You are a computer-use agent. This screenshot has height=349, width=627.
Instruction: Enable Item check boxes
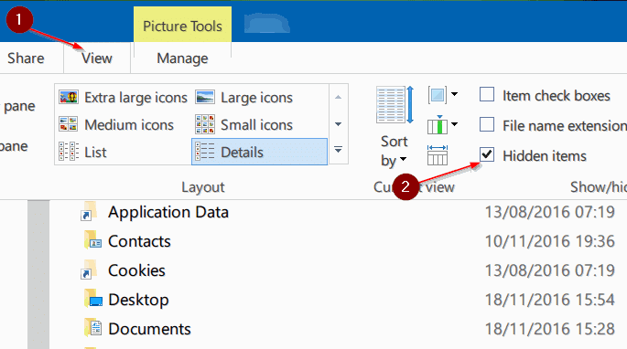pos(487,95)
